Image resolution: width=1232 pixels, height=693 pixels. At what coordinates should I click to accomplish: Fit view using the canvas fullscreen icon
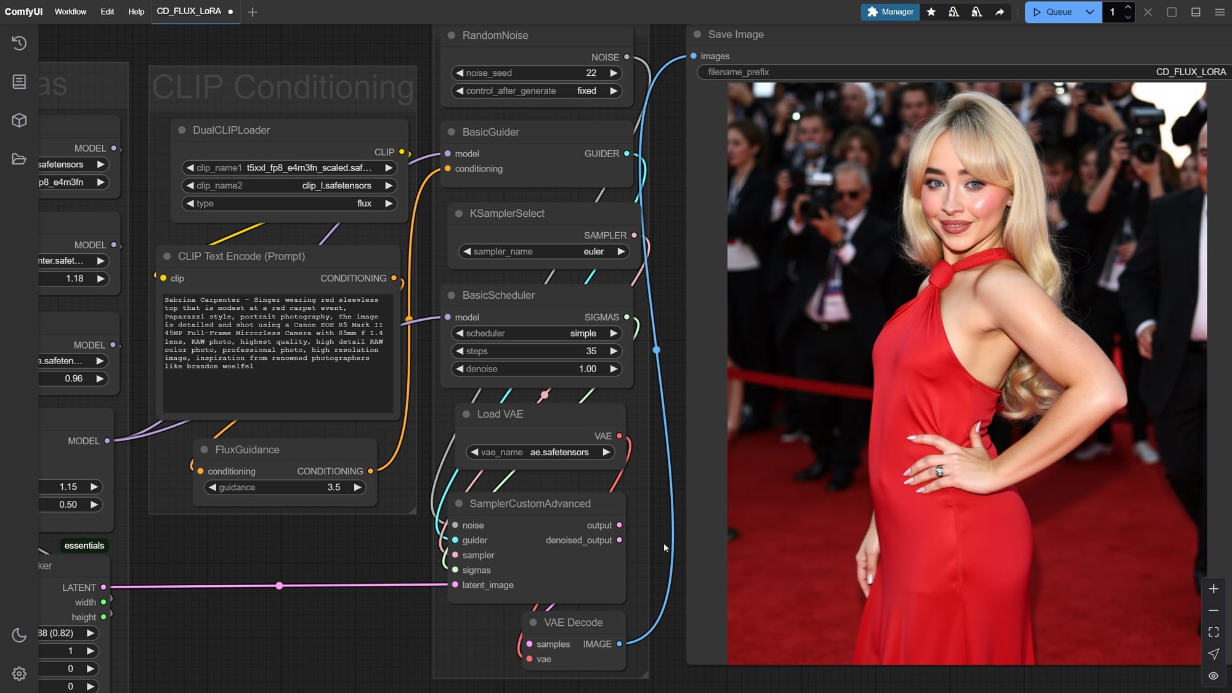(1213, 632)
